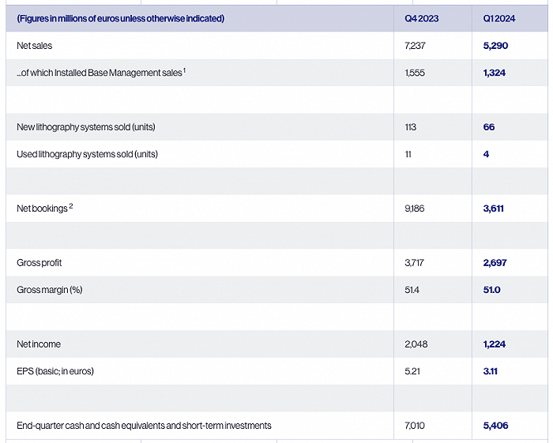
Task: Click the value 66 for new systems
Action: coord(489,127)
